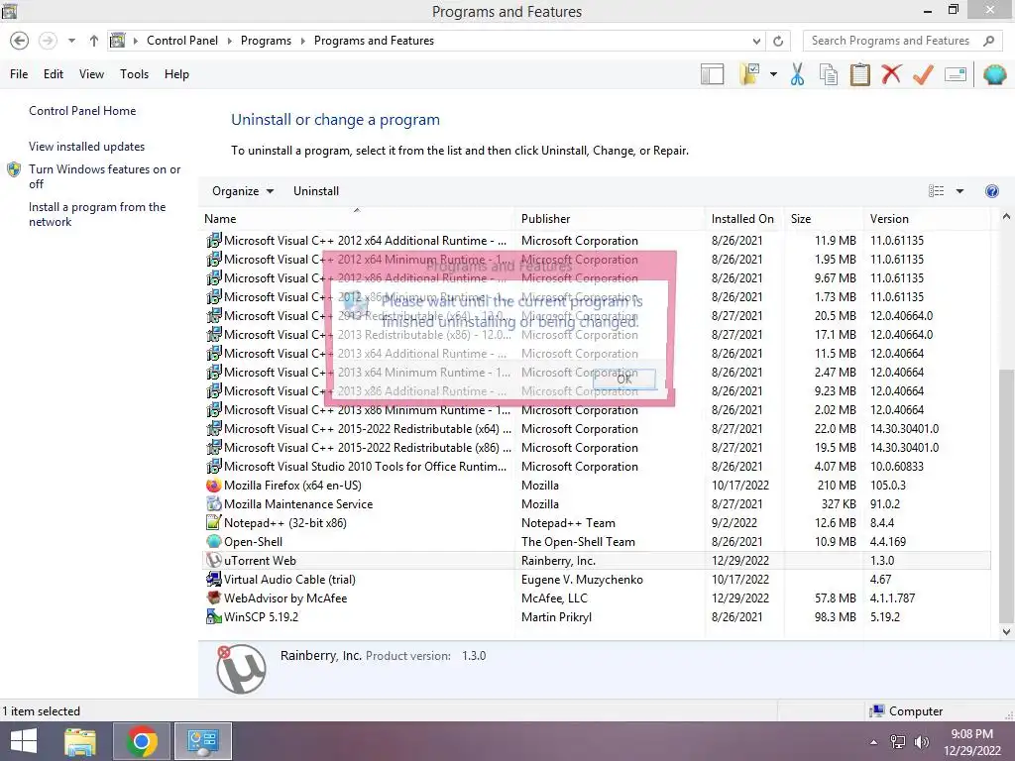1015x761 pixels.
Task: Toggle the navigation pane toolbar icon
Action: 712,74
